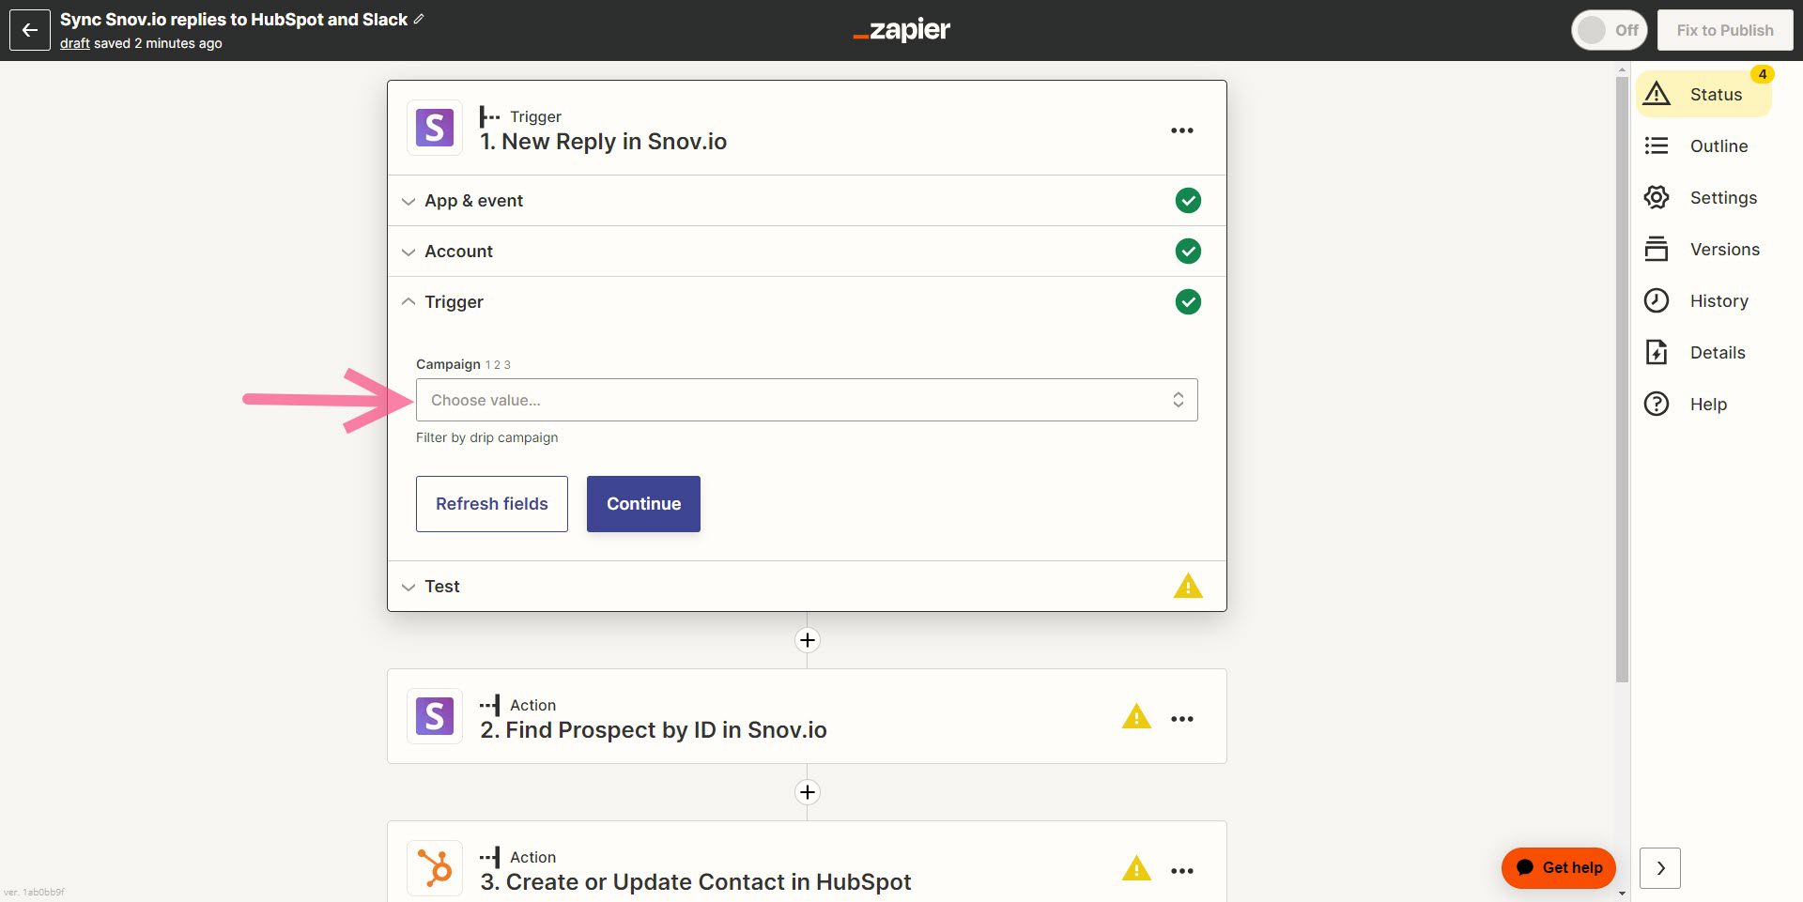Image resolution: width=1803 pixels, height=902 pixels.
Task: Click the History clock icon
Action: [x=1657, y=300]
